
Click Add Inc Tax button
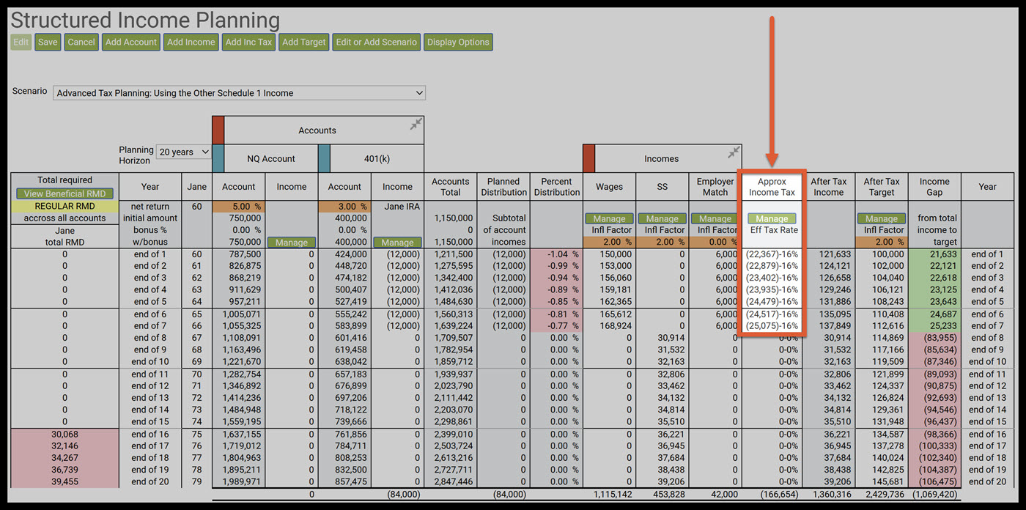248,42
